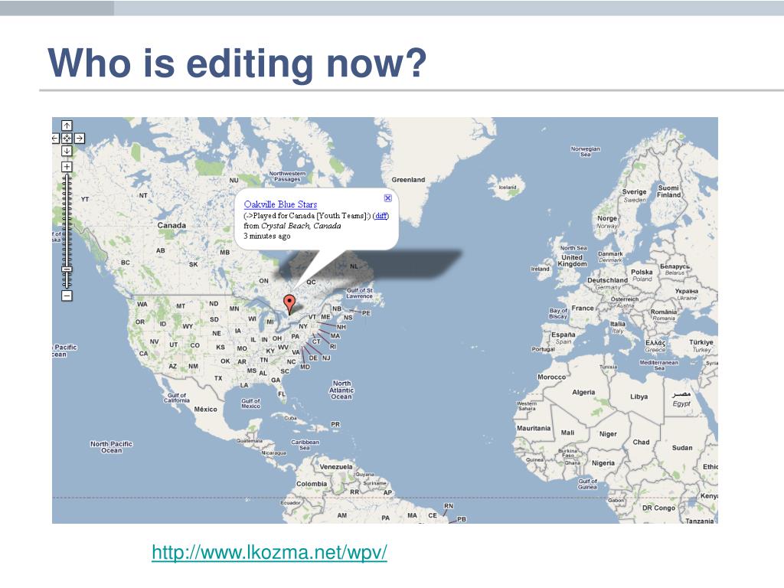
Task: Click the Morocco label on map
Action: [x=551, y=377]
